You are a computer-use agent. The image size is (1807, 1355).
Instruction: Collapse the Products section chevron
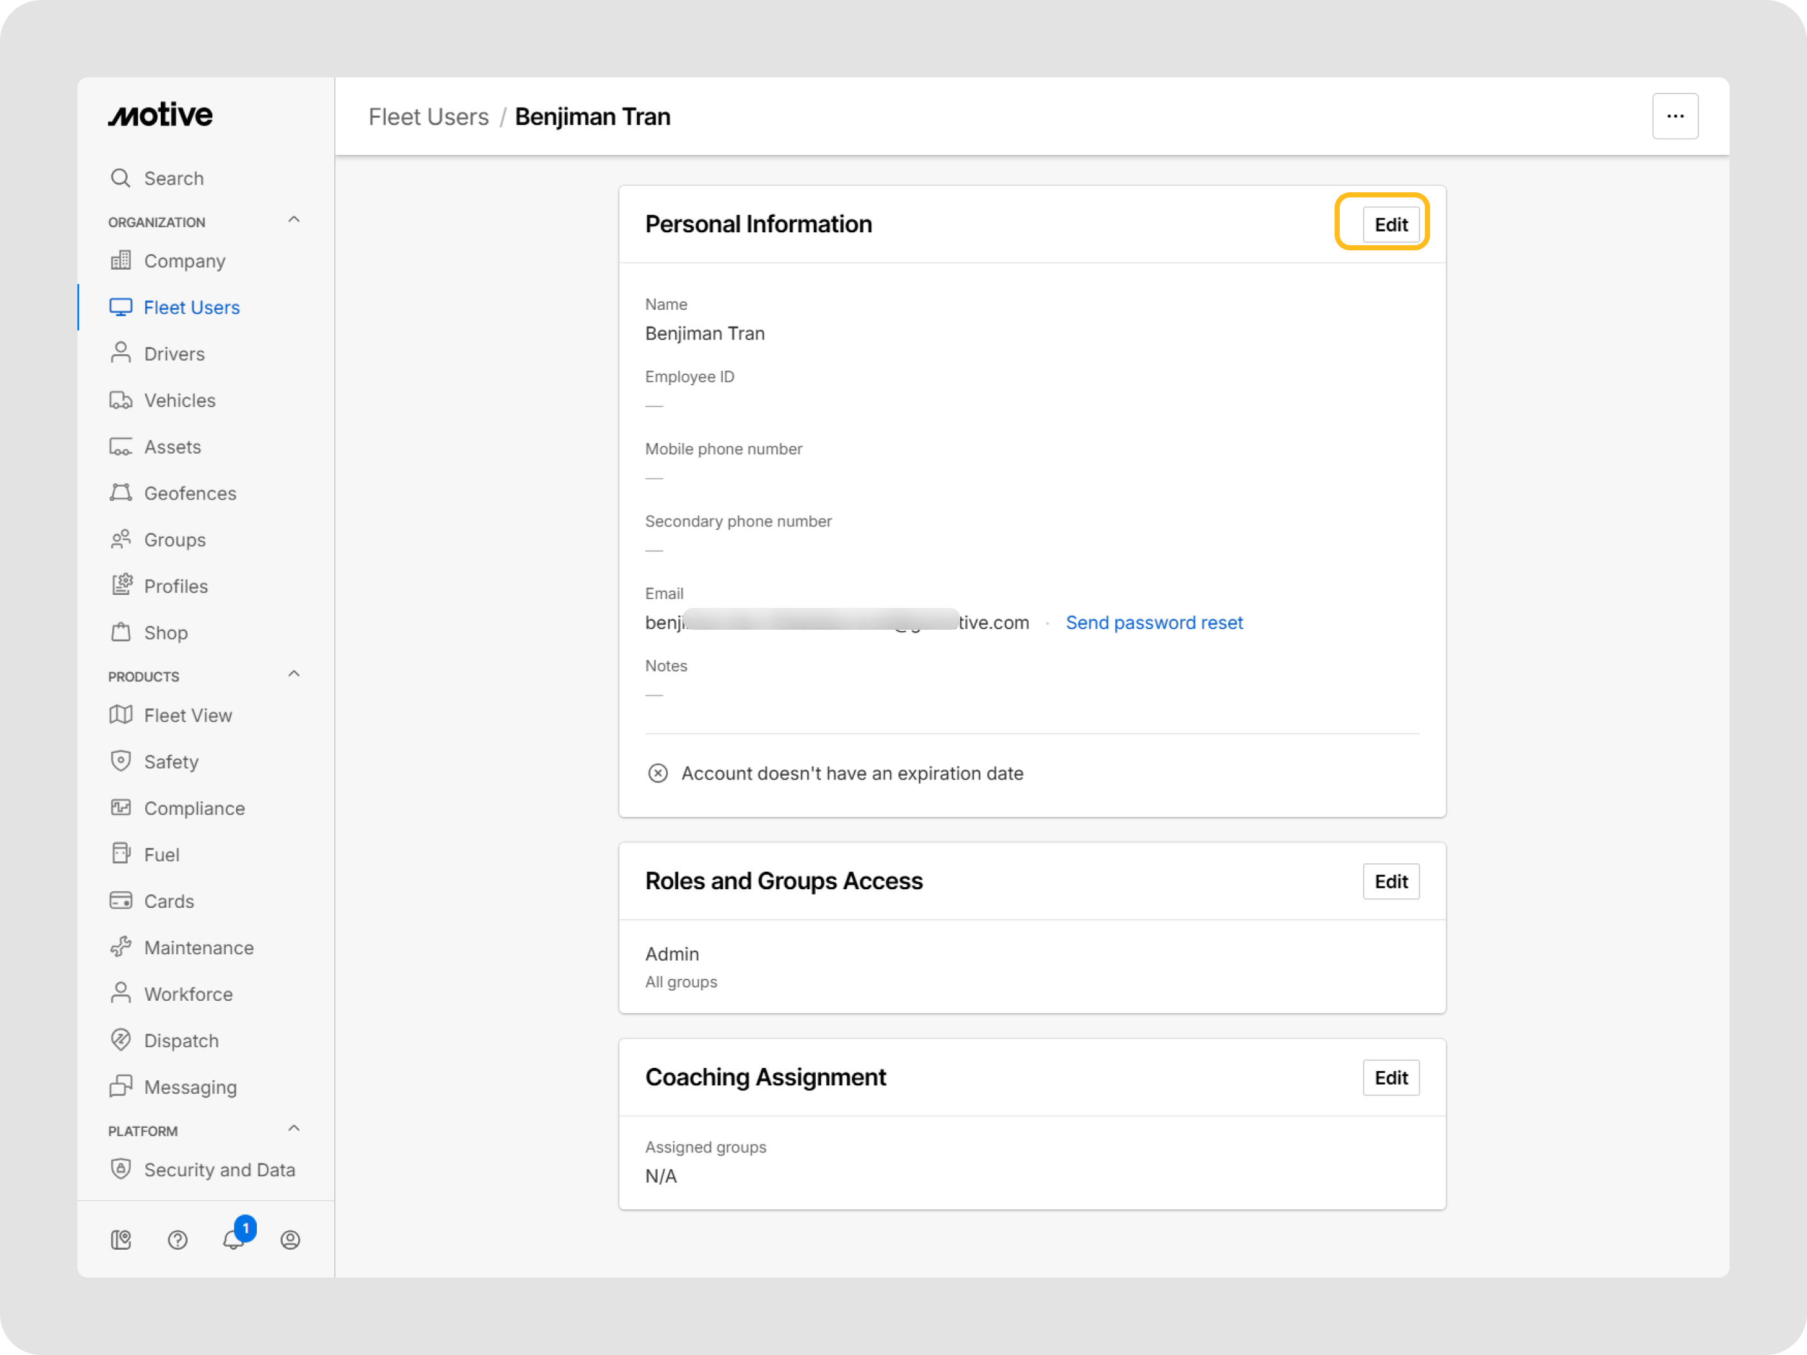coord(294,674)
